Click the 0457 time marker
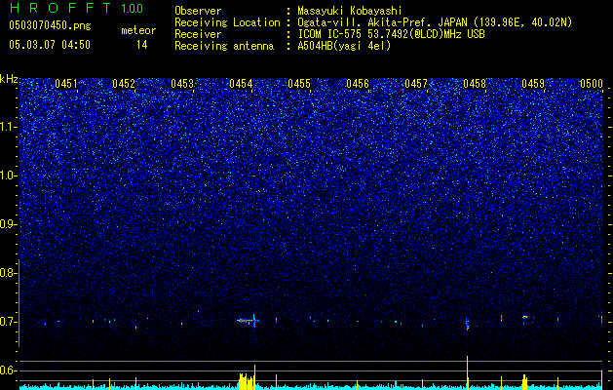 coord(416,84)
